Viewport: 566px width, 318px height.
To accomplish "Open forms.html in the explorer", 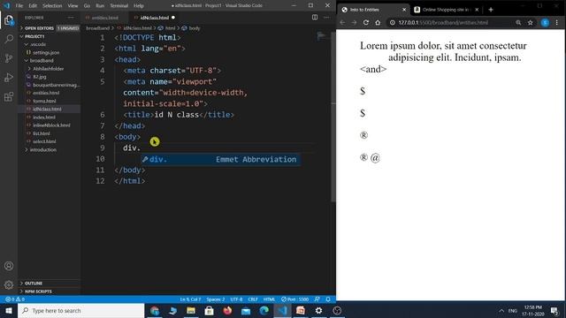I will [x=44, y=101].
